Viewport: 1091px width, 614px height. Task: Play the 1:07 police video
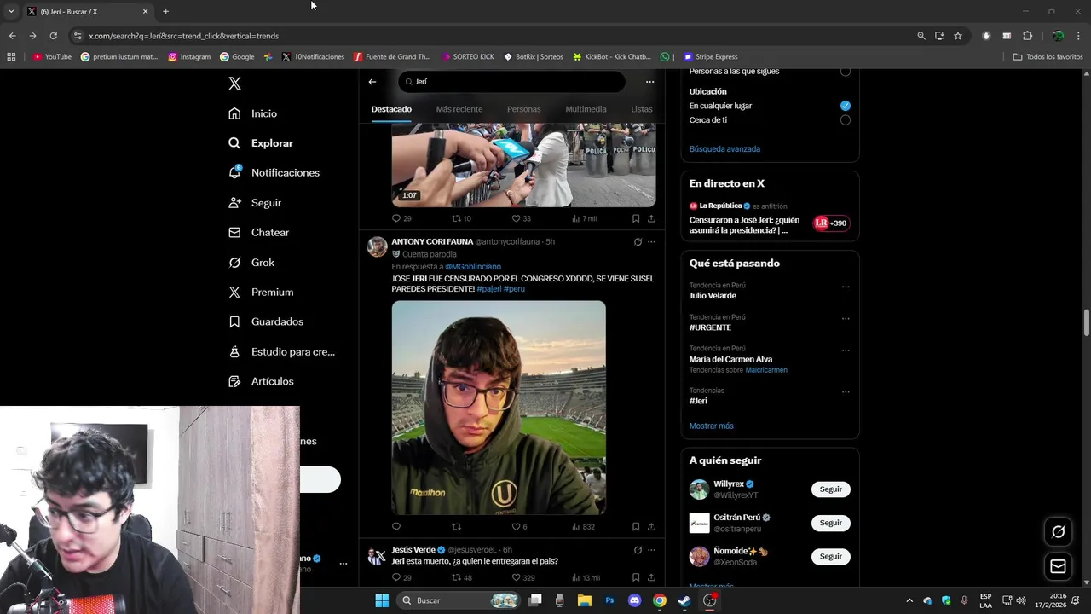[523, 165]
